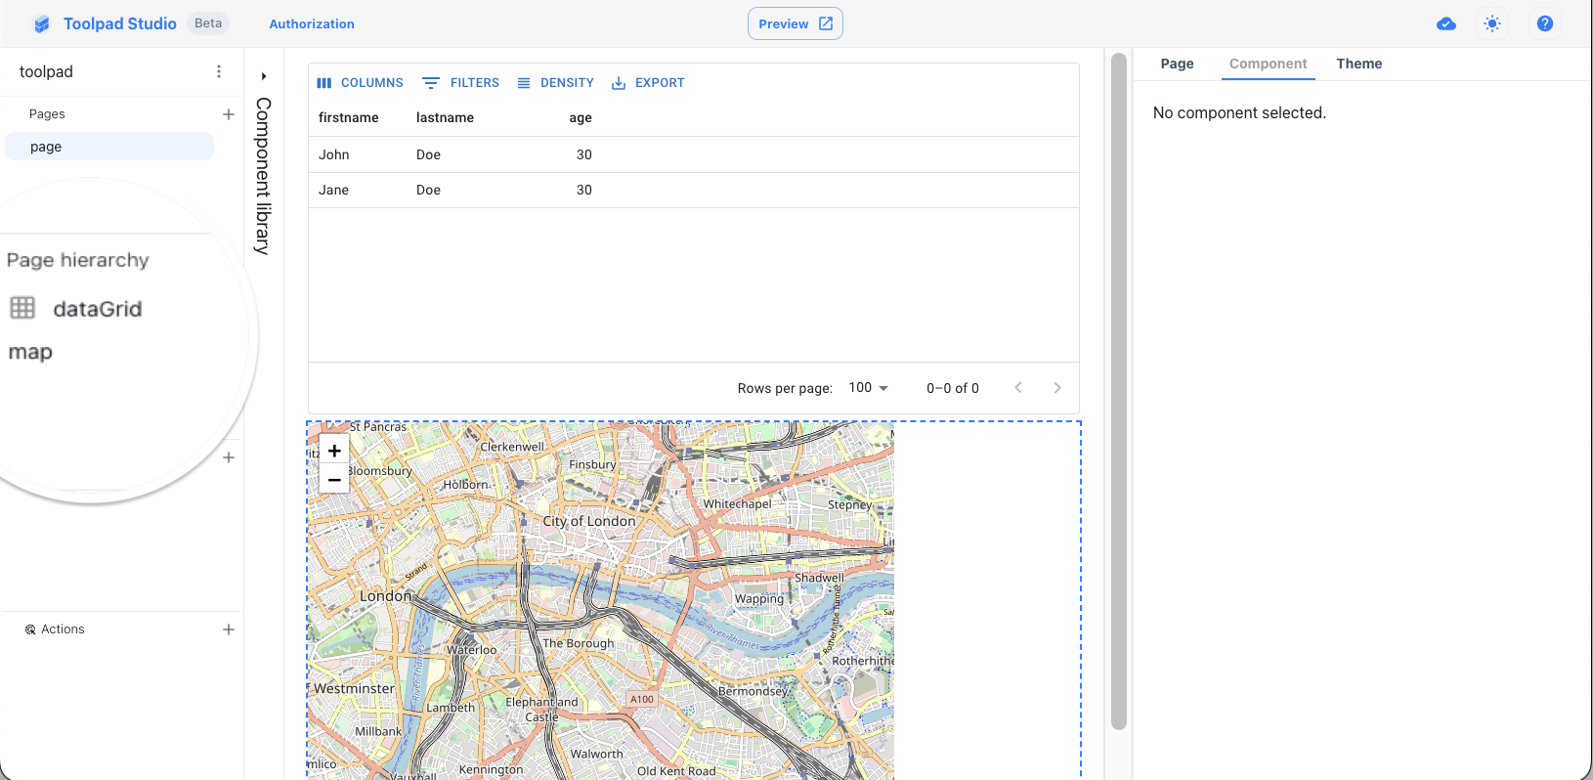
Task: Switch to the Page tab
Action: click(1177, 64)
